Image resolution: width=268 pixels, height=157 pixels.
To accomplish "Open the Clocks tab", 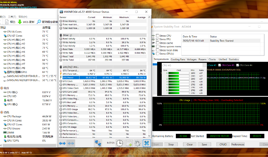I will [x=212, y=60].
